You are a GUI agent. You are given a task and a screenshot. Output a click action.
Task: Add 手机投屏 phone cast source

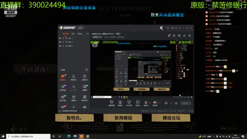[129, 103]
